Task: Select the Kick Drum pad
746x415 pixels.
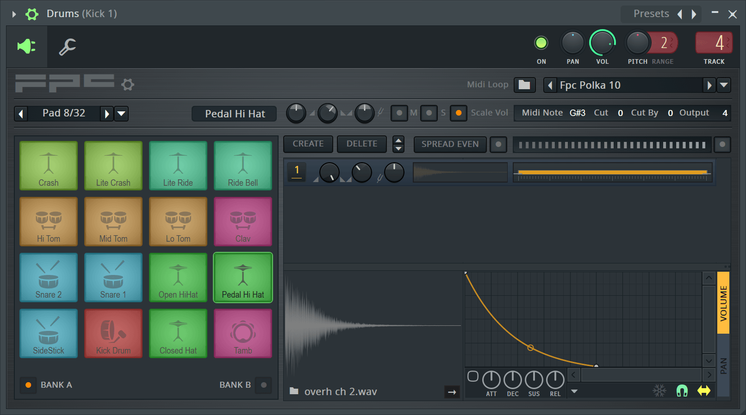Action: [x=113, y=333]
